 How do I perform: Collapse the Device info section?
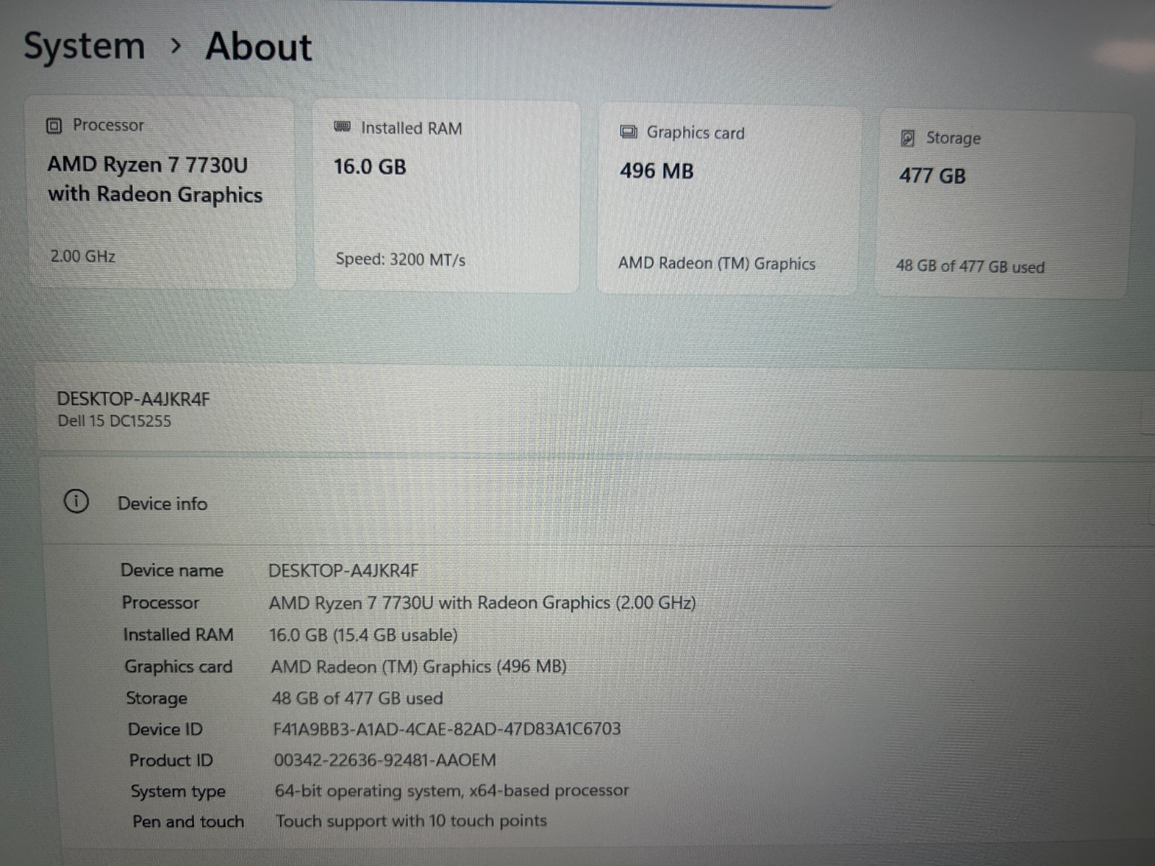pos(599,502)
